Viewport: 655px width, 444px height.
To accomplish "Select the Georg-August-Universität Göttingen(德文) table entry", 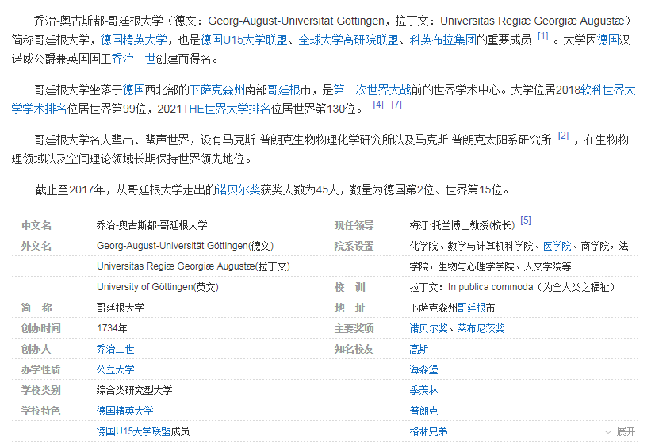I will coord(185,246).
